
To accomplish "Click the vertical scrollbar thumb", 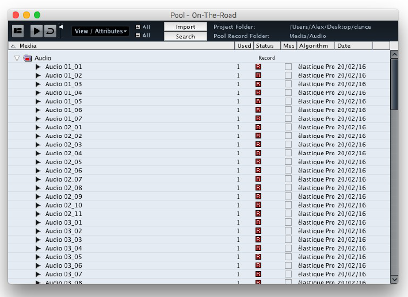I will tap(394, 84).
